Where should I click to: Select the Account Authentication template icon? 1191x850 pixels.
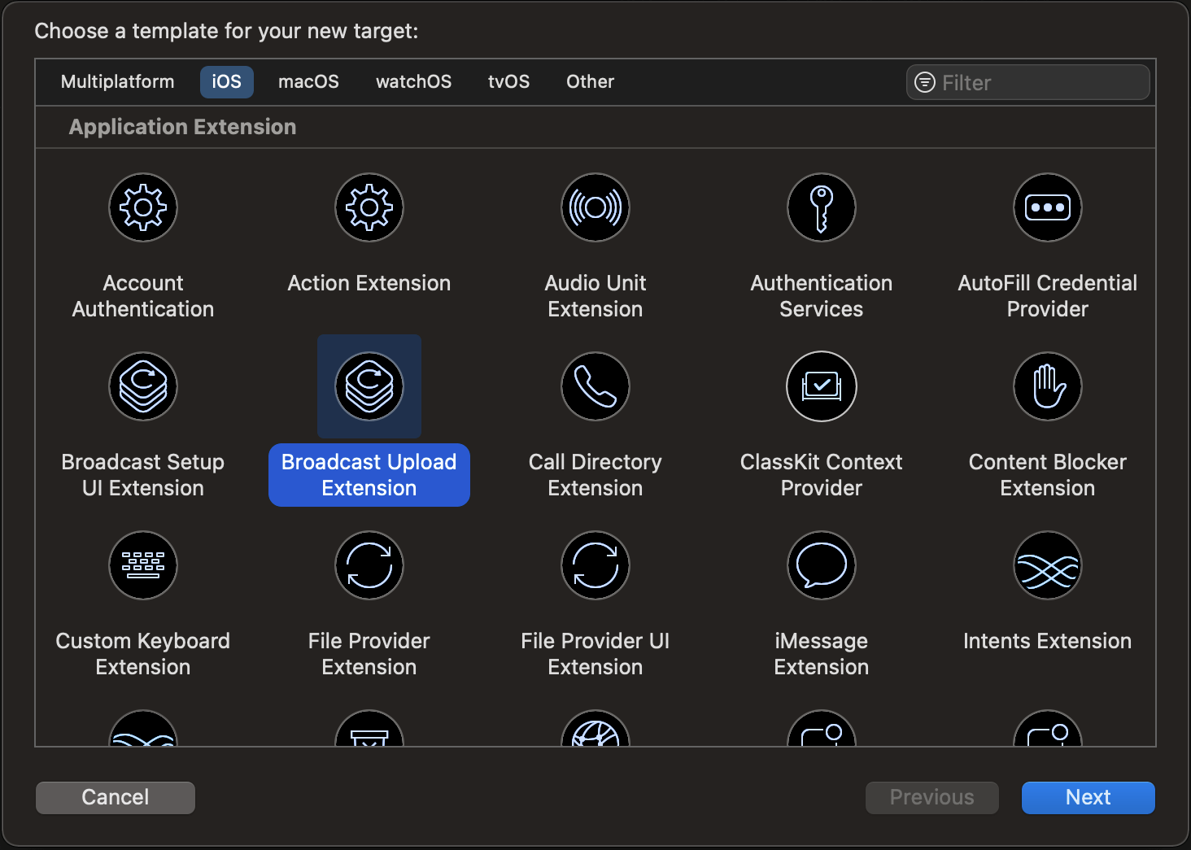pyautogui.click(x=143, y=207)
